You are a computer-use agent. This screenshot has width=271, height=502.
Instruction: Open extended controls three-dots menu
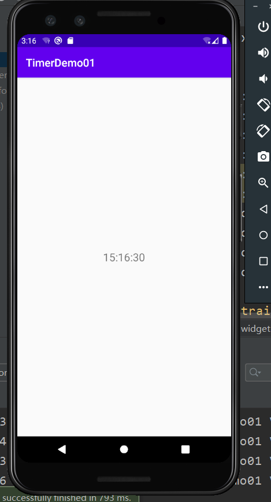click(x=263, y=287)
